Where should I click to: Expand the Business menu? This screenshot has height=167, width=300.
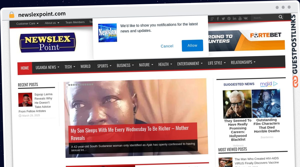[125, 65]
